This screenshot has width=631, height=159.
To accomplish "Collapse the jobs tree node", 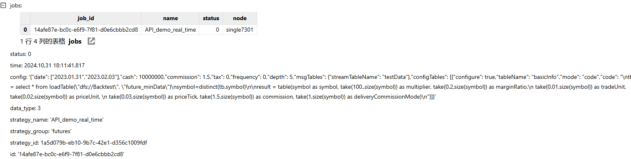I will coord(4,5).
